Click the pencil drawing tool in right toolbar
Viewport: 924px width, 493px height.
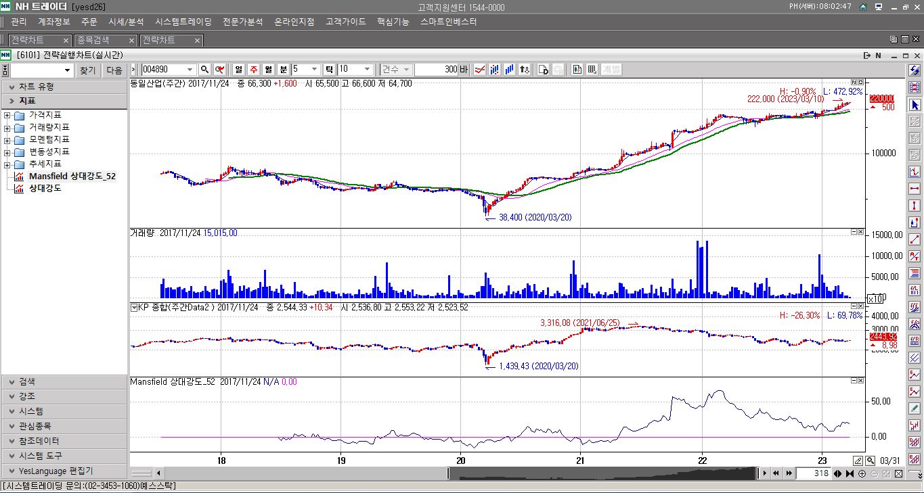tap(915, 408)
